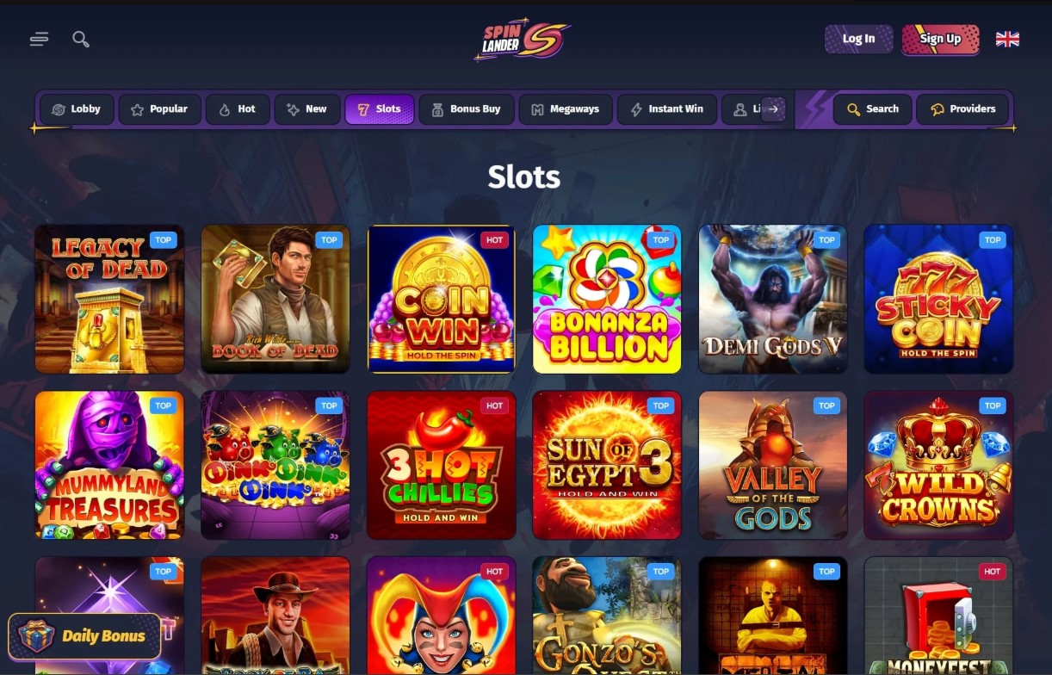Select the Megaways category
The width and height of the screenshot is (1052, 675).
tap(565, 109)
